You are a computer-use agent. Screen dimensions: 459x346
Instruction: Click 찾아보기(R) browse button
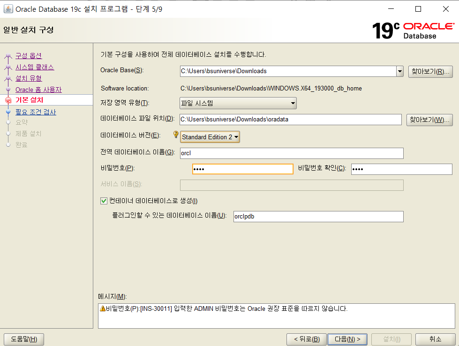pyautogui.click(x=430, y=71)
